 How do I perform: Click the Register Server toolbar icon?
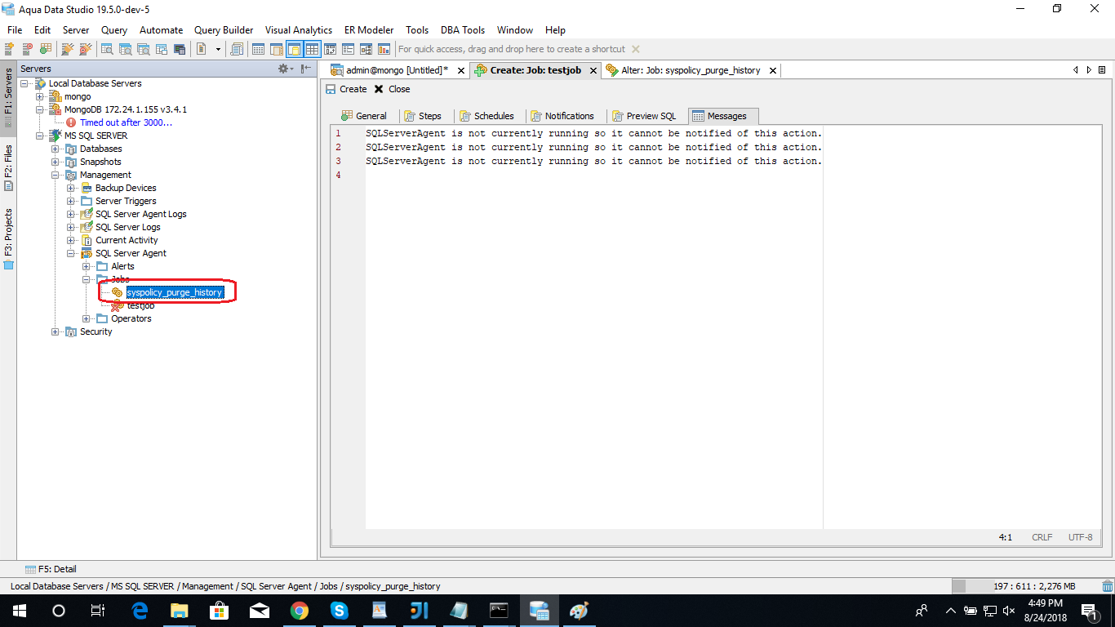click(x=11, y=49)
